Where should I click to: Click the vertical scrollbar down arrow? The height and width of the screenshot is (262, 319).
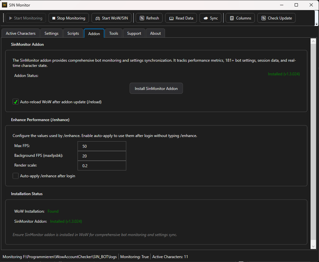click(x=313, y=246)
